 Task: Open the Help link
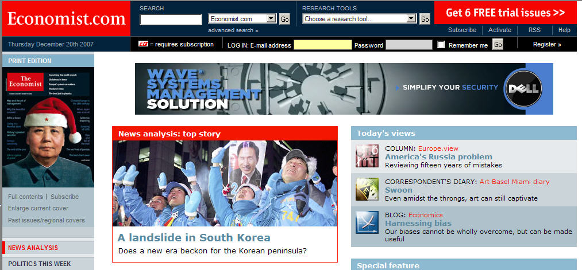[564, 30]
